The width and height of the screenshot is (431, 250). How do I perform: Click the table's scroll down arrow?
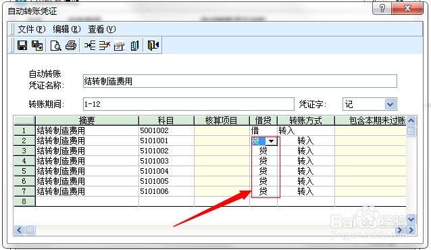coord(411,219)
